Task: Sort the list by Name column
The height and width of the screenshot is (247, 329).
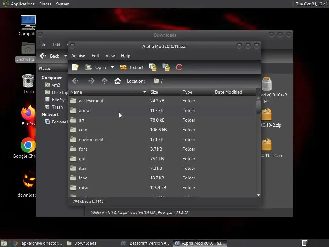Action: [109, 92]
